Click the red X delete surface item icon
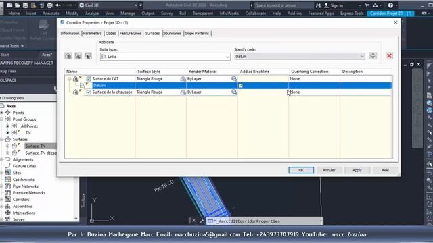Viewport: 433px width, 243px height. pos(390,56)
